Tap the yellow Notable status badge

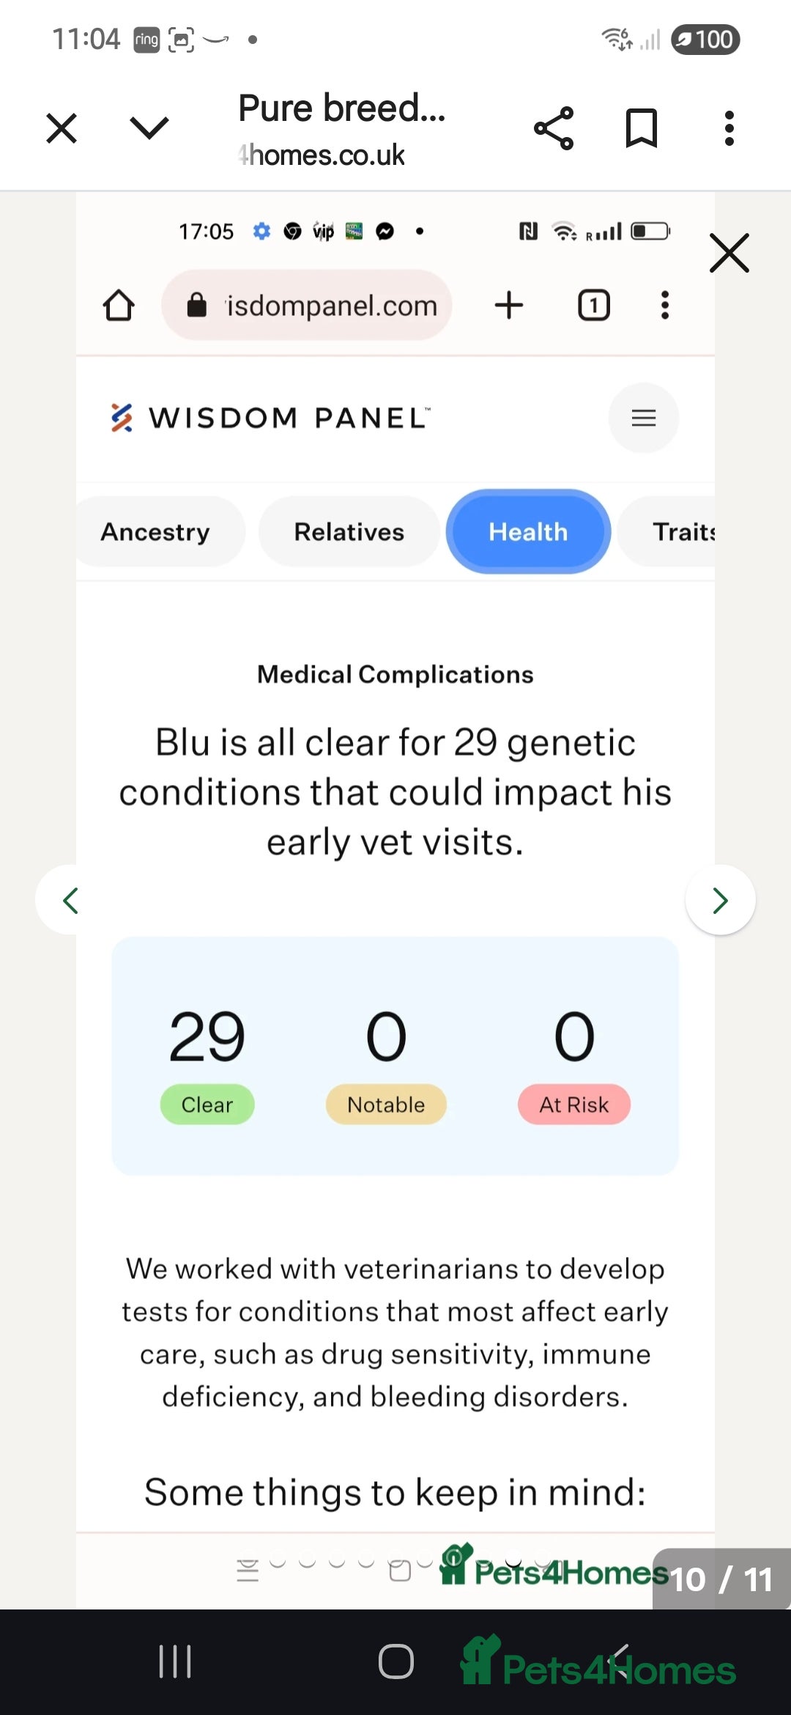[x=386, y=1104]
